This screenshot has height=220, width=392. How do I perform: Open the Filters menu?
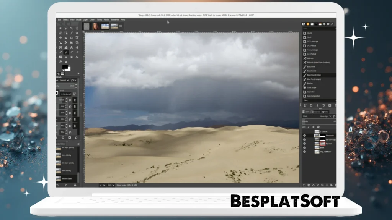(x=106, y=19)
